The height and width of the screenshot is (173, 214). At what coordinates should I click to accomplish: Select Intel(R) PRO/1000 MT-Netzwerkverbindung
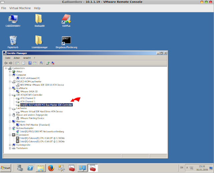click(42, 132)
